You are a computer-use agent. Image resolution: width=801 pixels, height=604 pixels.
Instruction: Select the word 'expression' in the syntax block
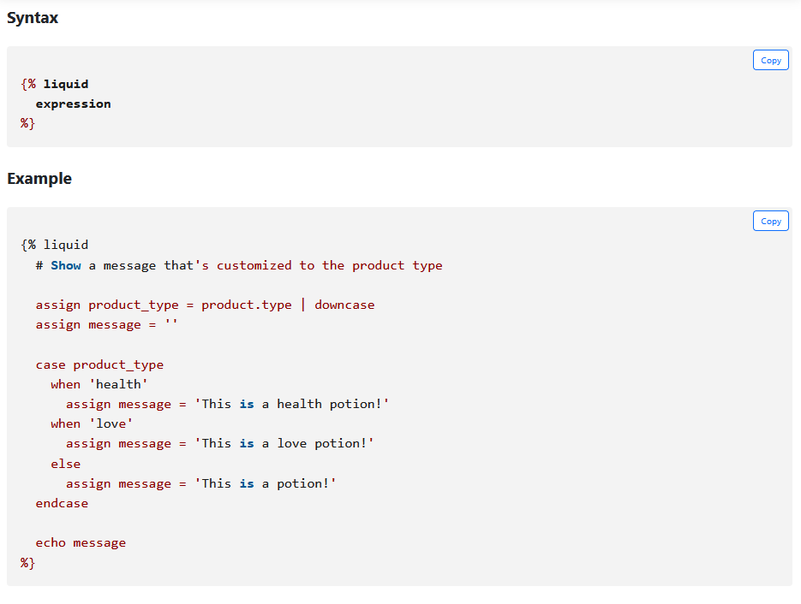(73, 104)
